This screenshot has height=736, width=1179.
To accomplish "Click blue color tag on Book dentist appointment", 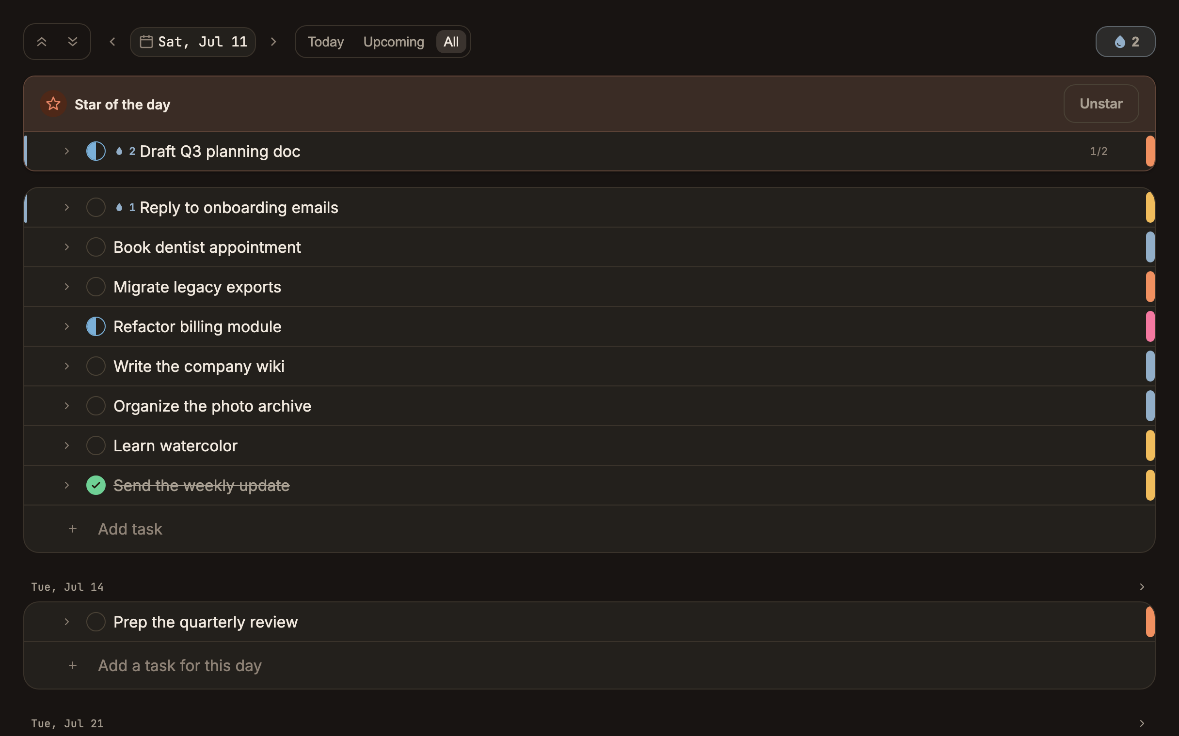I will coord(1150,247).
